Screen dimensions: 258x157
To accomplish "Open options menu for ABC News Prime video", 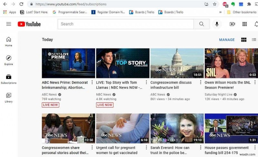I will [92, 82].
